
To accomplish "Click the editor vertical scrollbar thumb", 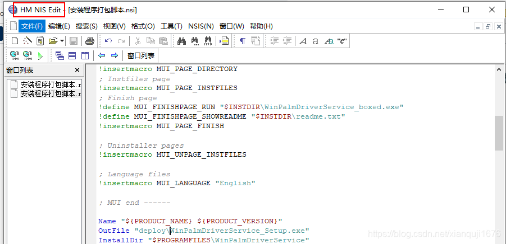I will click(499, 133).
